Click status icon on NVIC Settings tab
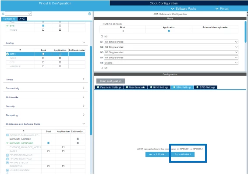The height and width of the screenshot is (175, 248). (x=151, y=87)
